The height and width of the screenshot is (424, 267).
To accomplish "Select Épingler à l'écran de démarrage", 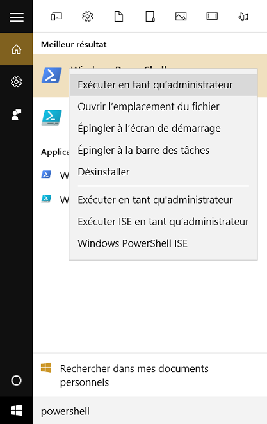I will click(163, 129).
